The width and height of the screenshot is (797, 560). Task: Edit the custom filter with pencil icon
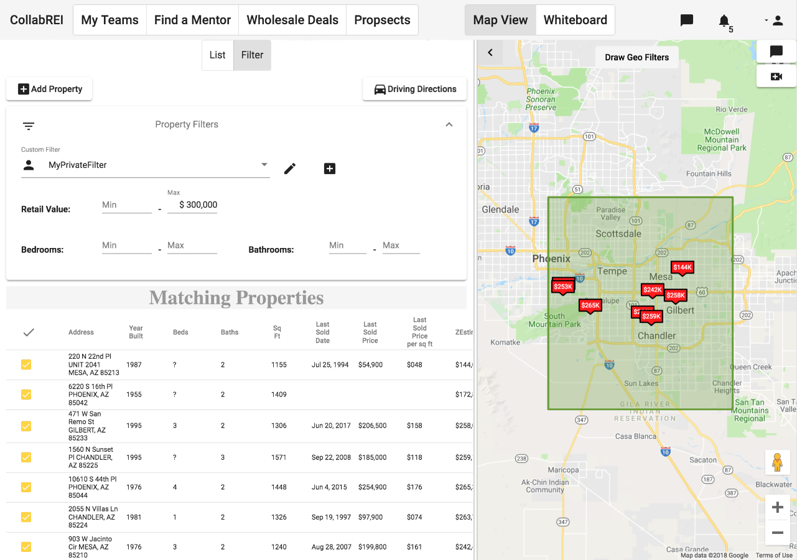(290, 168)
